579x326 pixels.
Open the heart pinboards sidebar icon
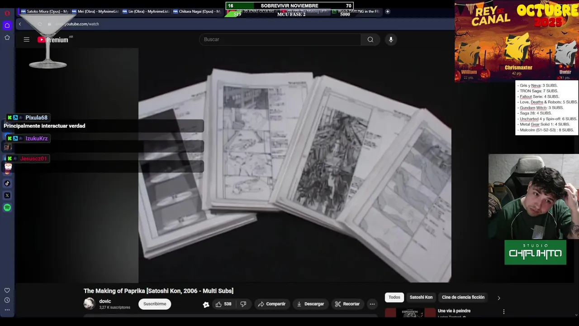tap(7, 290)
